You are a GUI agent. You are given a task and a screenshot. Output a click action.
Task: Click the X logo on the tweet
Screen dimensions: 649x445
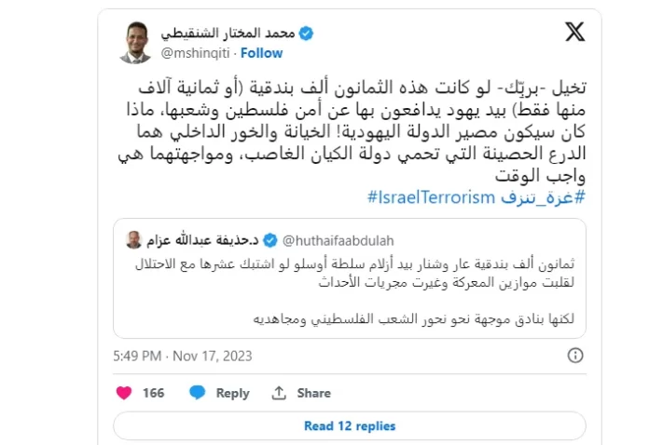pos(575,33)
